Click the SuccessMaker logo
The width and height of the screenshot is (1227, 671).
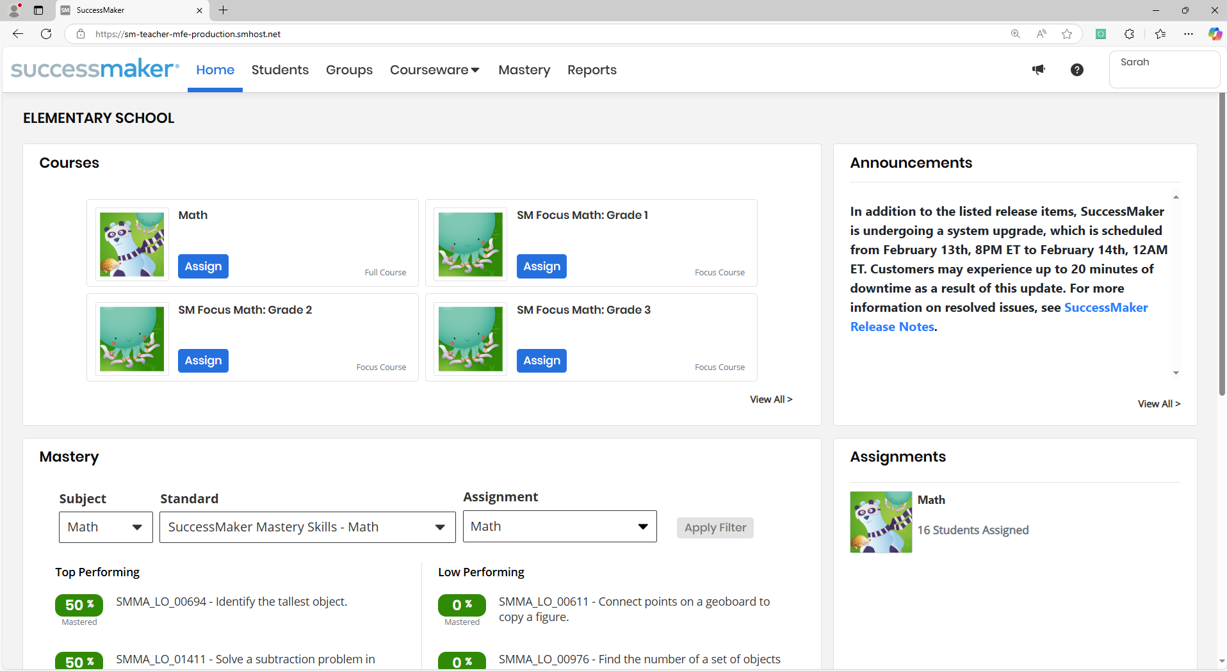coord(94,68)
